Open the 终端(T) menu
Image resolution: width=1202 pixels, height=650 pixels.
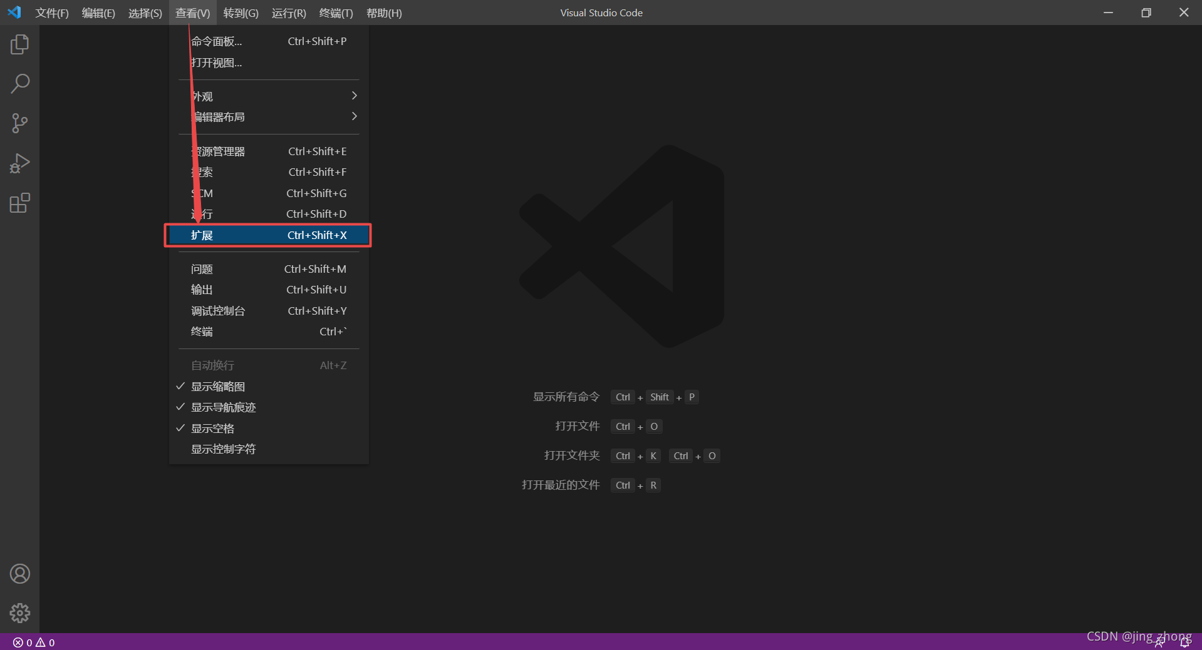click(x=336, y=13)
